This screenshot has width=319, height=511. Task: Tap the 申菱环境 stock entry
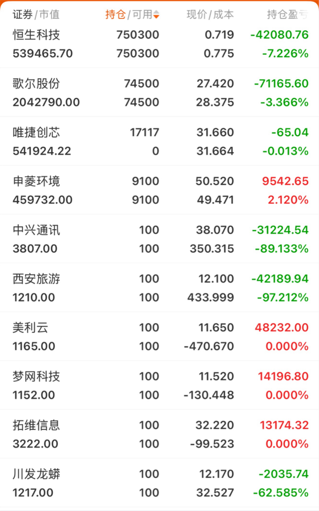[x=37, y=181]
